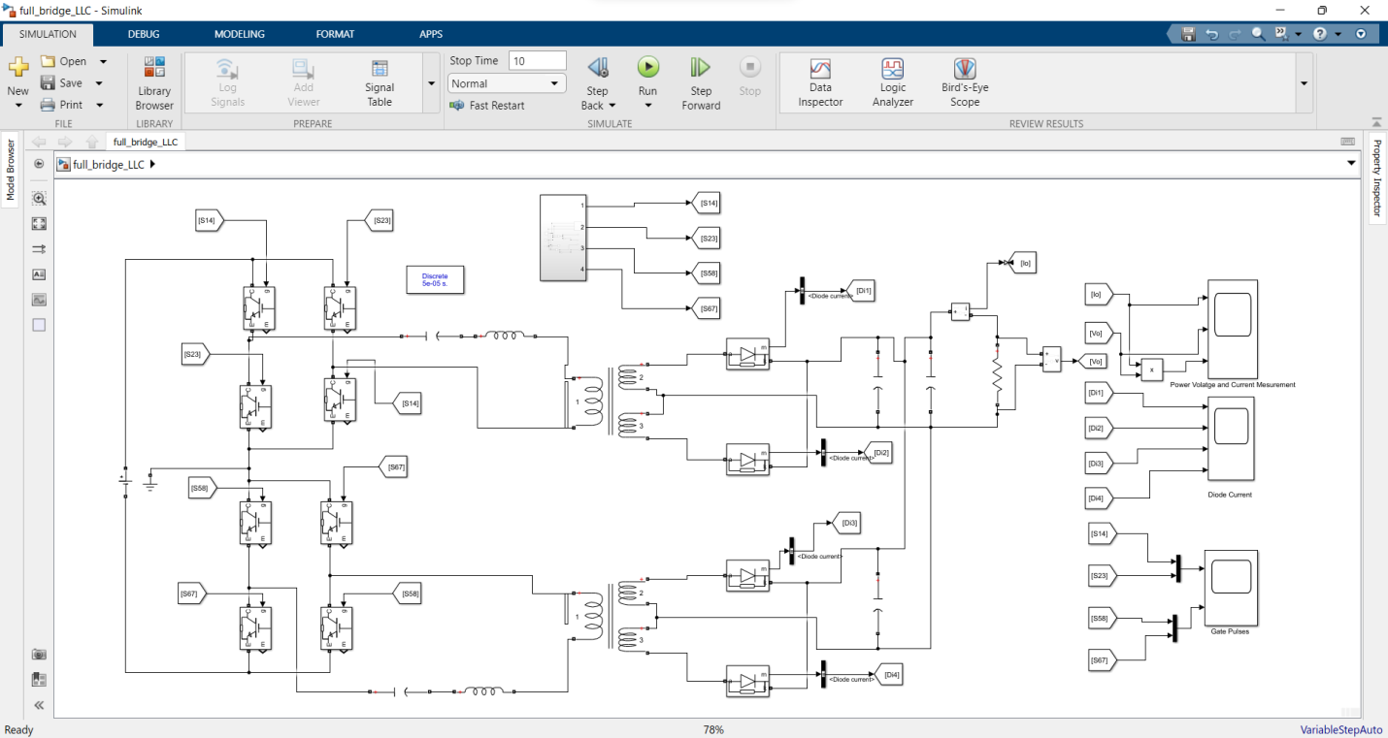Click the Step Forward icon
This screenshot has width=1388, height=738.
(x=701, y=83)
